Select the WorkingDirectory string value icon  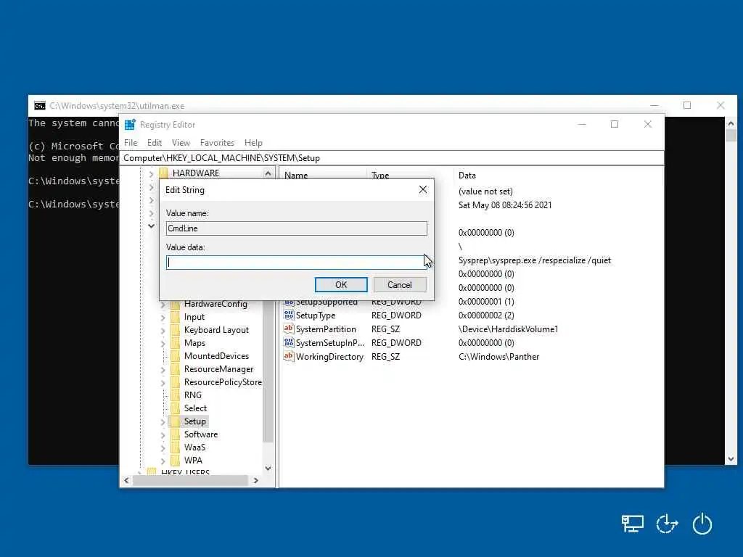[x=289, y=356]
